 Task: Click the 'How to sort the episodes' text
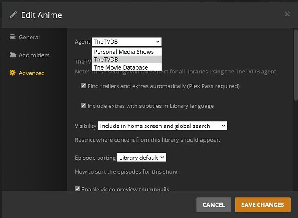(x=127, y=172)
